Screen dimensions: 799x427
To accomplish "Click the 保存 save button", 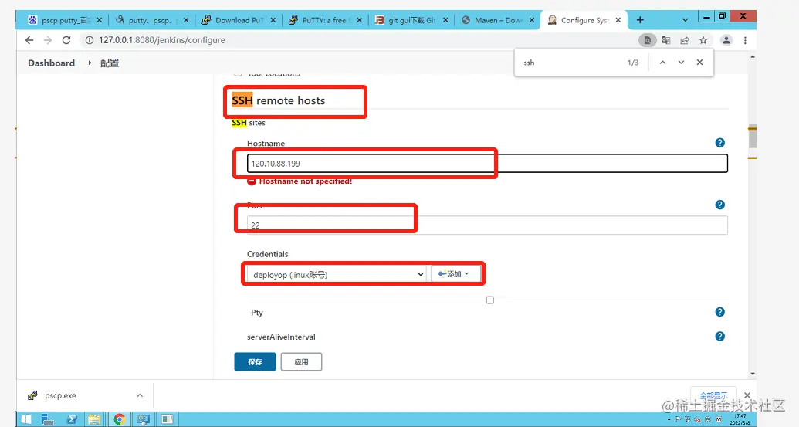I will (x=255, y=362).
